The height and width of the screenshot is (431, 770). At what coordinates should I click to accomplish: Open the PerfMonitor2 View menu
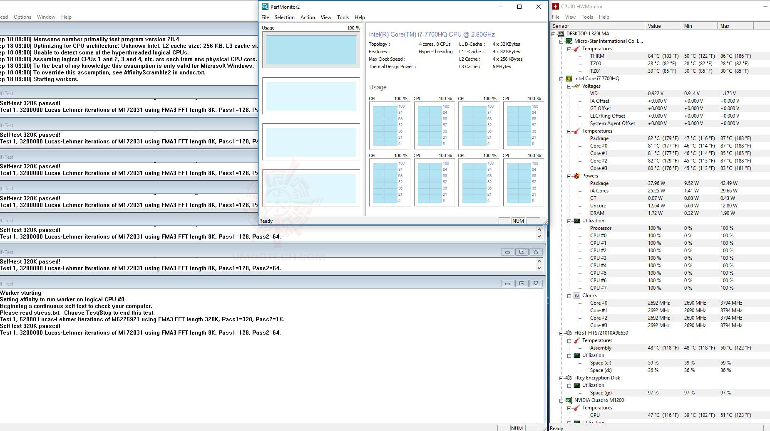click(326, 17)
